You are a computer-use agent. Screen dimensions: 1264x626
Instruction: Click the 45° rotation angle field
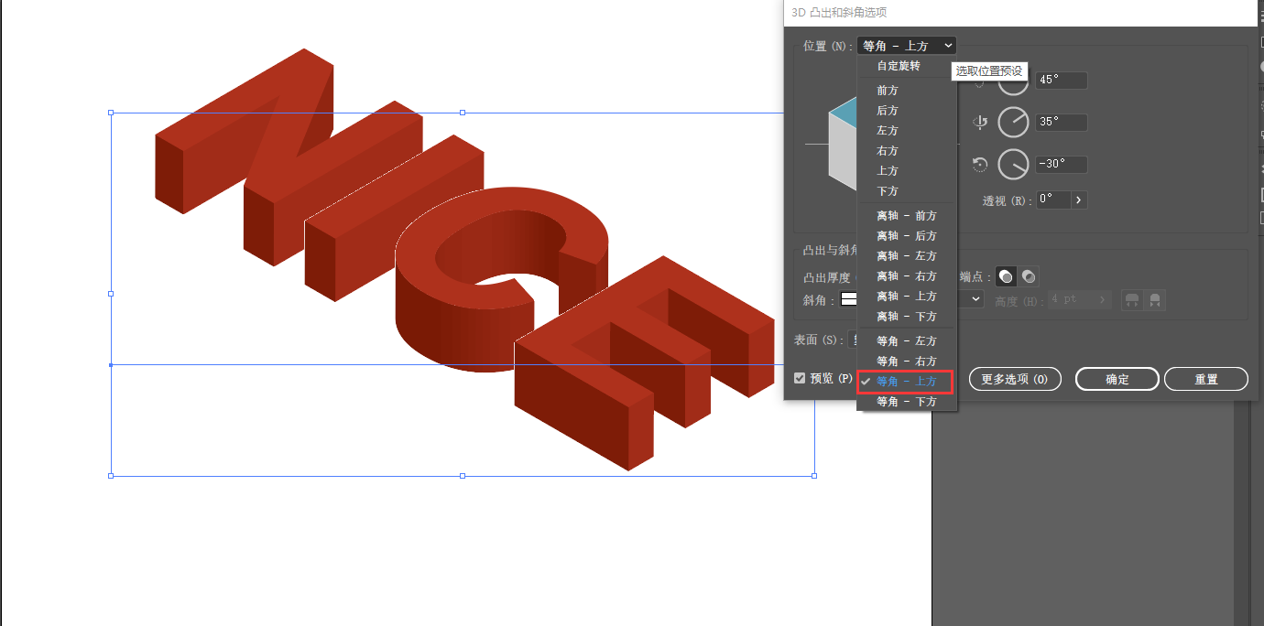click(x=1062, y=81)
